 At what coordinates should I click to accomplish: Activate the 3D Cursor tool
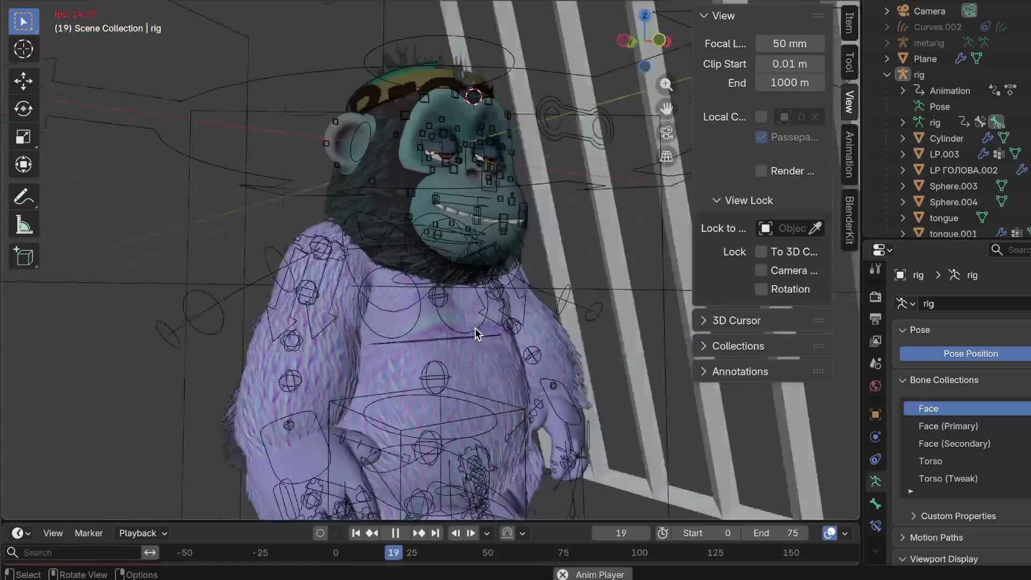(x=23, y=49)
